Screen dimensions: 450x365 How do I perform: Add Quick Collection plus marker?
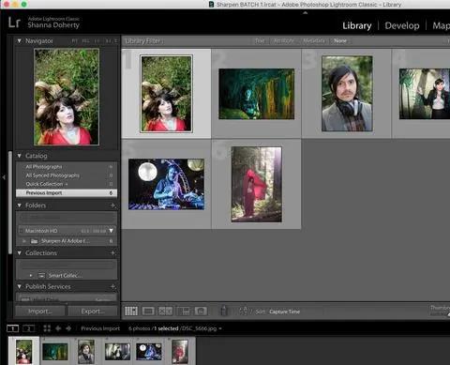pos(67,184)
